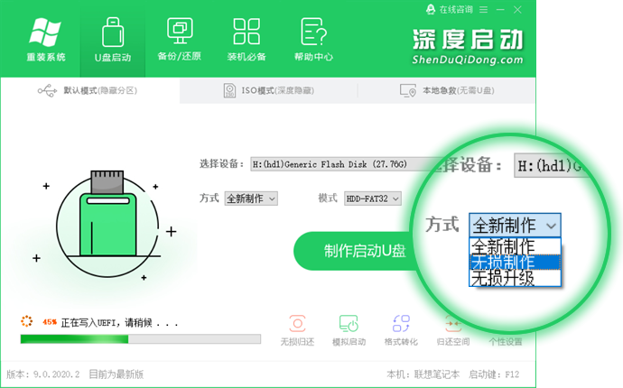Open 在线咨询 online consultation
The width and height of the screenshot is (623, 388).
[x=450, y=10]
